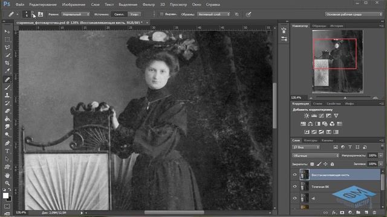Viewport: 387px width, 217px height.
Task: Hide the Точечная ВК layer
Action: [294, 186]
